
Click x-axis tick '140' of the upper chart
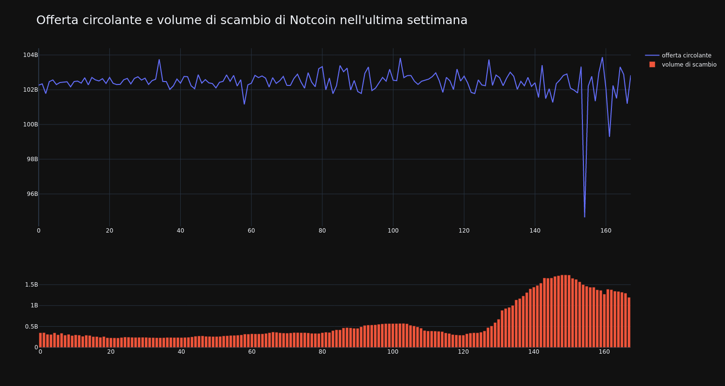click(535, 231)
